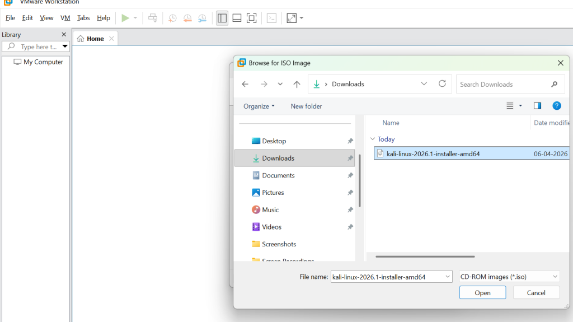Click the Search Downloads field
The image size is (573, 322).
tap(504, 84)
